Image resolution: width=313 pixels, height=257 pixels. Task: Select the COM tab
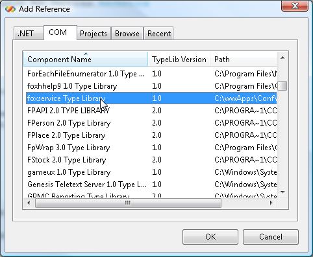click(60, 32)
